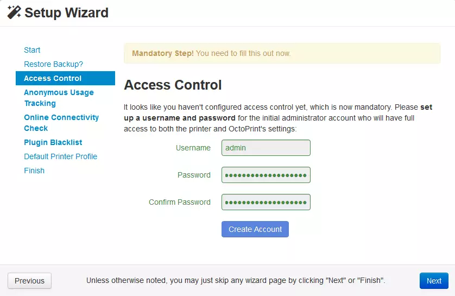This screenshot has height=296, width=455.
Task: Open the Plugin Blacklist step
Action: pos(53,142)
